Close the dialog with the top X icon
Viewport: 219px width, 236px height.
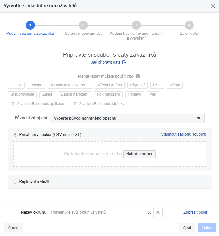[x=213, y=6]
